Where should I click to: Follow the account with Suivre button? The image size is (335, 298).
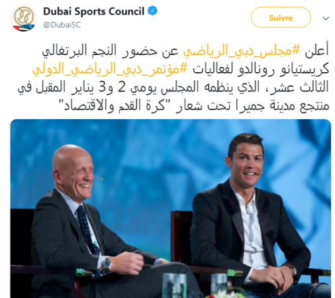pyautogui.click(x=281, y=17)
